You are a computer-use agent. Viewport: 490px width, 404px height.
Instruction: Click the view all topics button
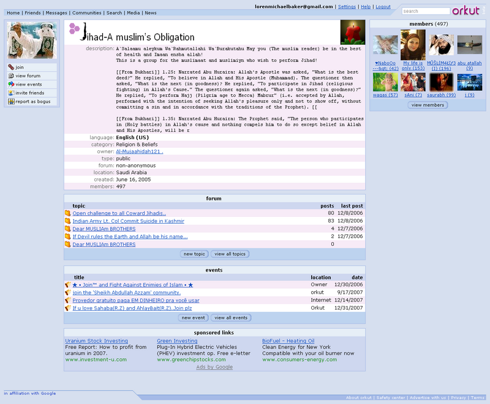[230, 254]
